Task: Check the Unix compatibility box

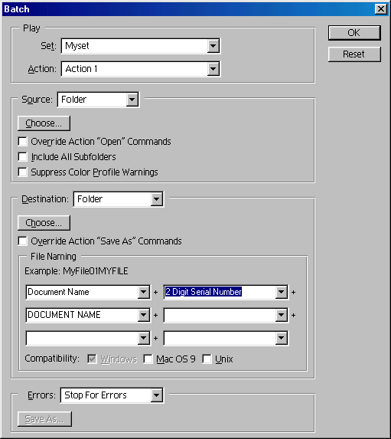Action: coord(207,359)
